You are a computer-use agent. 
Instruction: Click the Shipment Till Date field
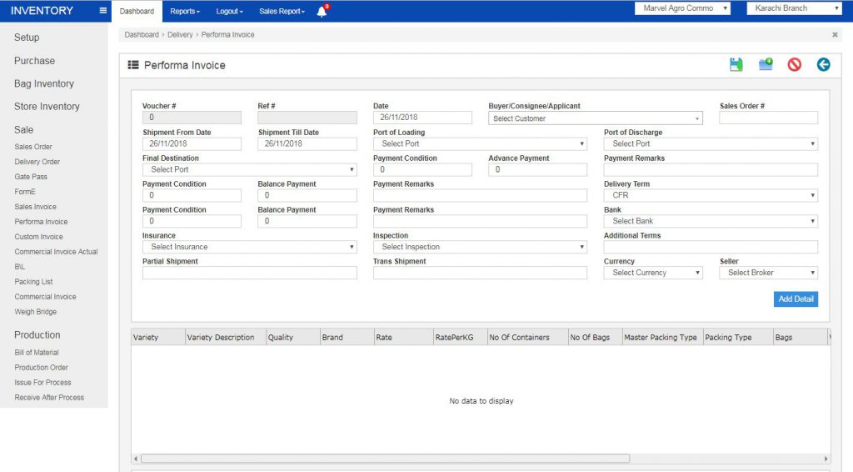pos(307,143)
